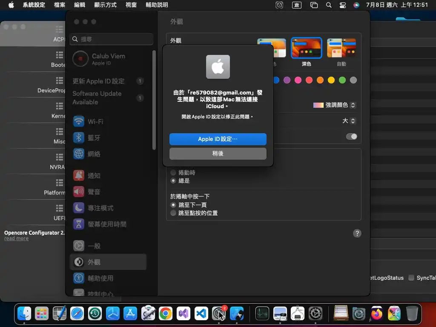This screenshot has height=327, width=436.
Task: Choose the orange accent color
Action: click(320, 80)
